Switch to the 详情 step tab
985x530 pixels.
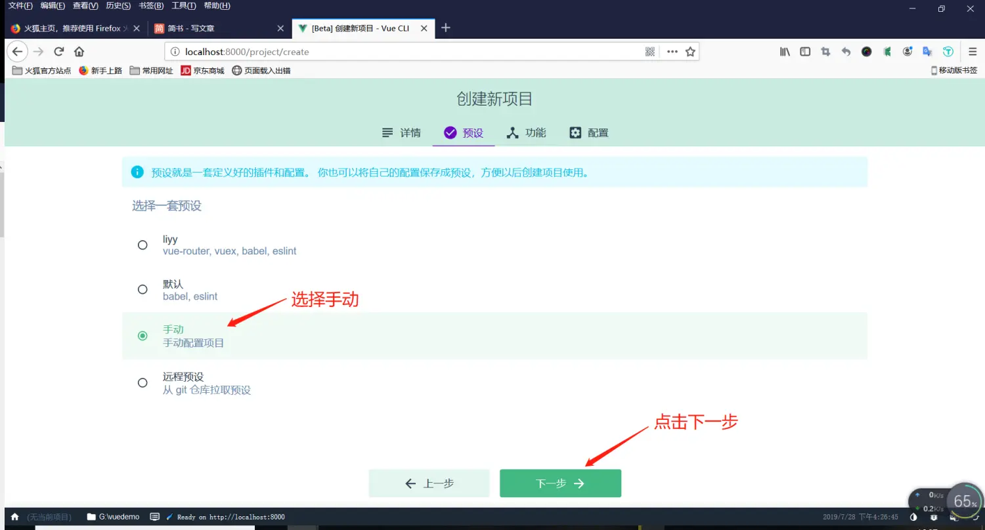tap(401, 132)
